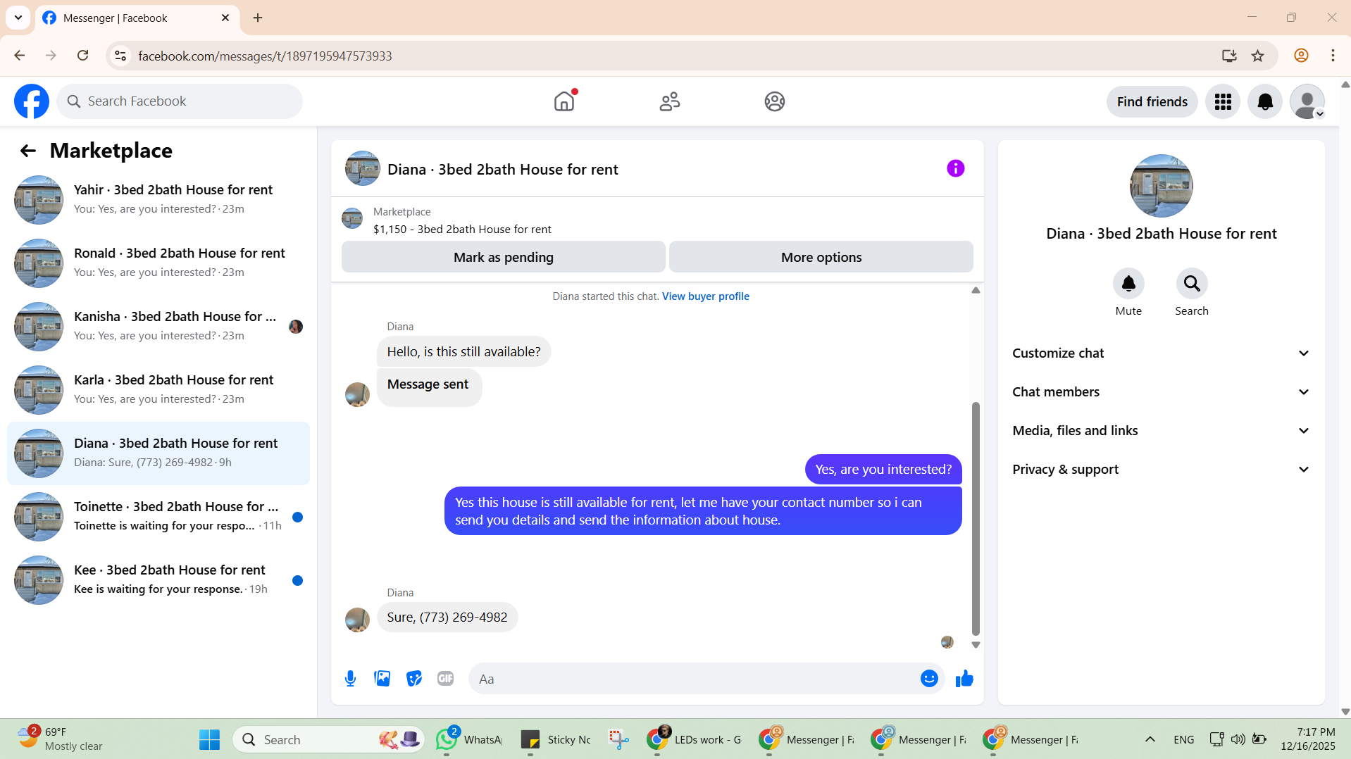Open Kee's waiting-for-response chat
This screenshot has width=1351, height=759.
pos(158,580)
